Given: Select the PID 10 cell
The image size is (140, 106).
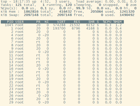Looking at the screenshot, I should point(11,52).
